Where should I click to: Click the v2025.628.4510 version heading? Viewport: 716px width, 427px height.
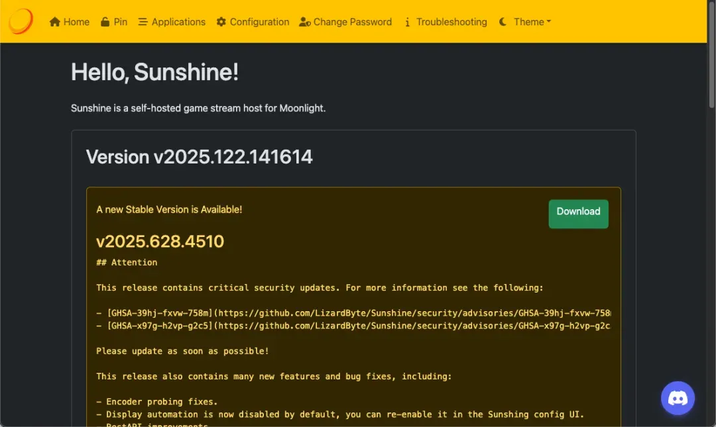160,242
